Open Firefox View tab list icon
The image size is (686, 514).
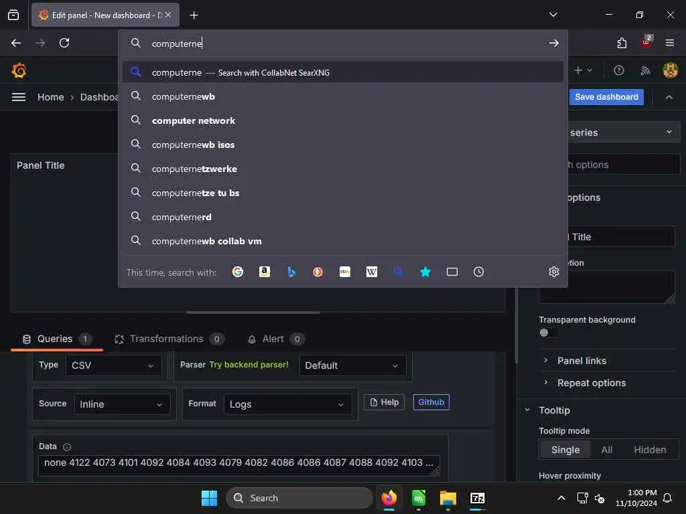coord(13,15)
